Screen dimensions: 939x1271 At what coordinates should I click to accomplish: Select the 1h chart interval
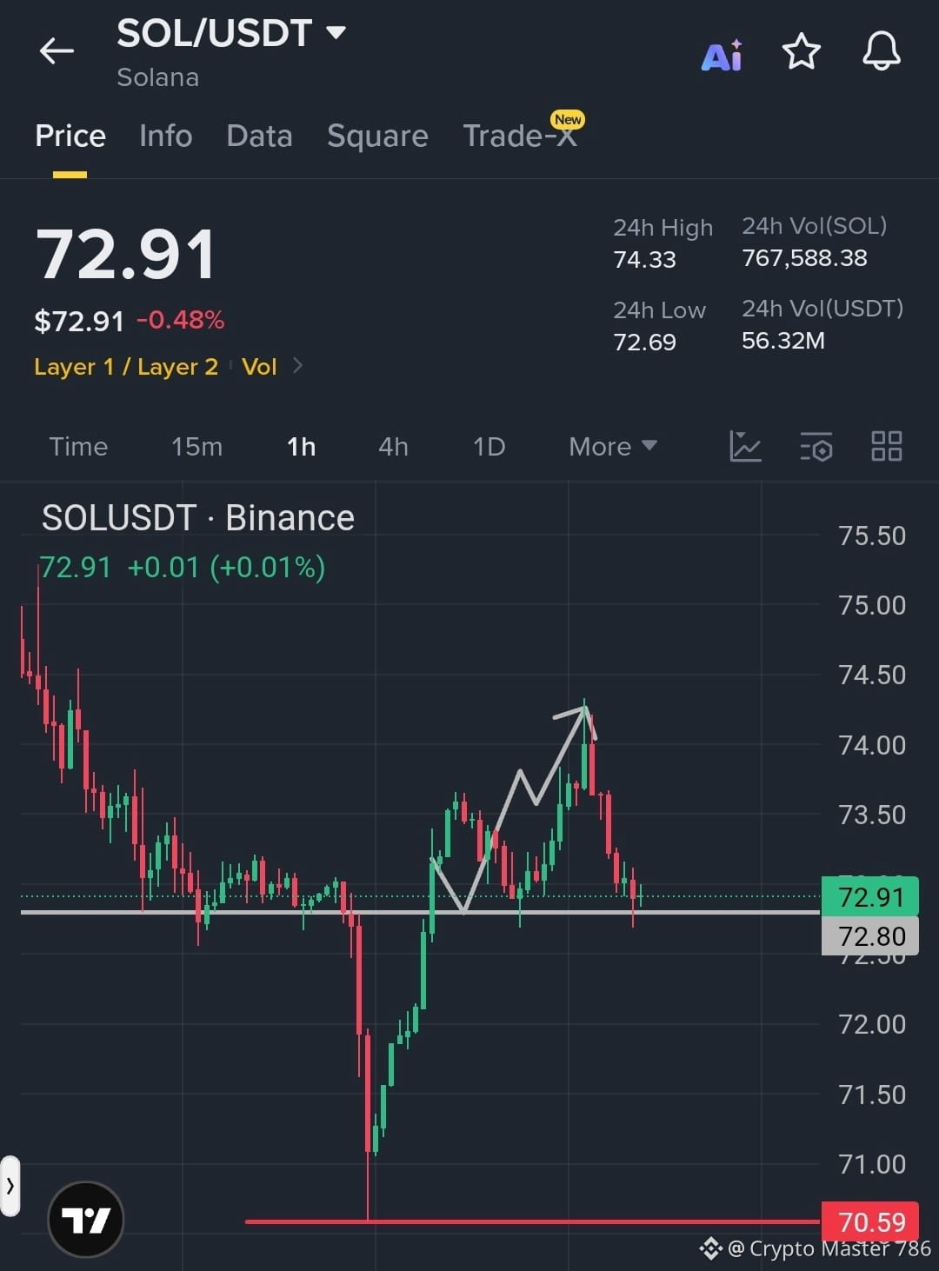click(x=301, y=446)
